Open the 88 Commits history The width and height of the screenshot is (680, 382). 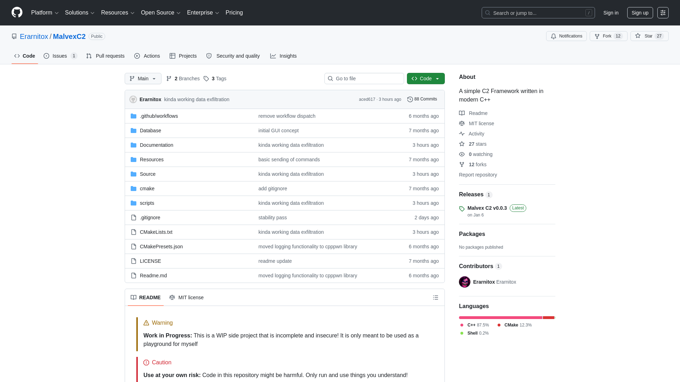422,99
